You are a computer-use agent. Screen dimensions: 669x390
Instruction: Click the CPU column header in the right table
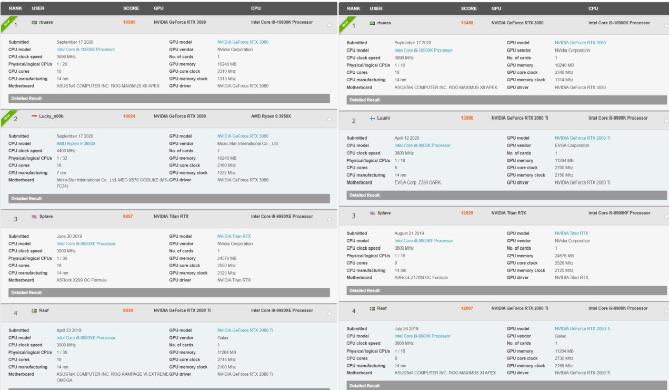pyautogui.click(x=593, y=8)
